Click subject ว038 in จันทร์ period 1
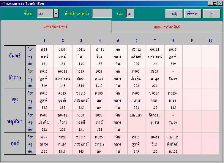 point(44,49)
